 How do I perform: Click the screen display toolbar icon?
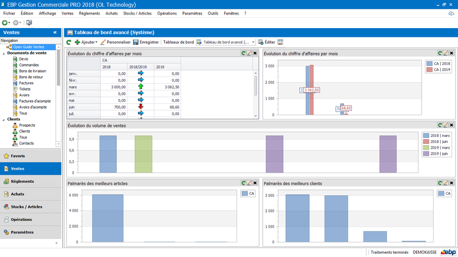(x=29, y=23)
